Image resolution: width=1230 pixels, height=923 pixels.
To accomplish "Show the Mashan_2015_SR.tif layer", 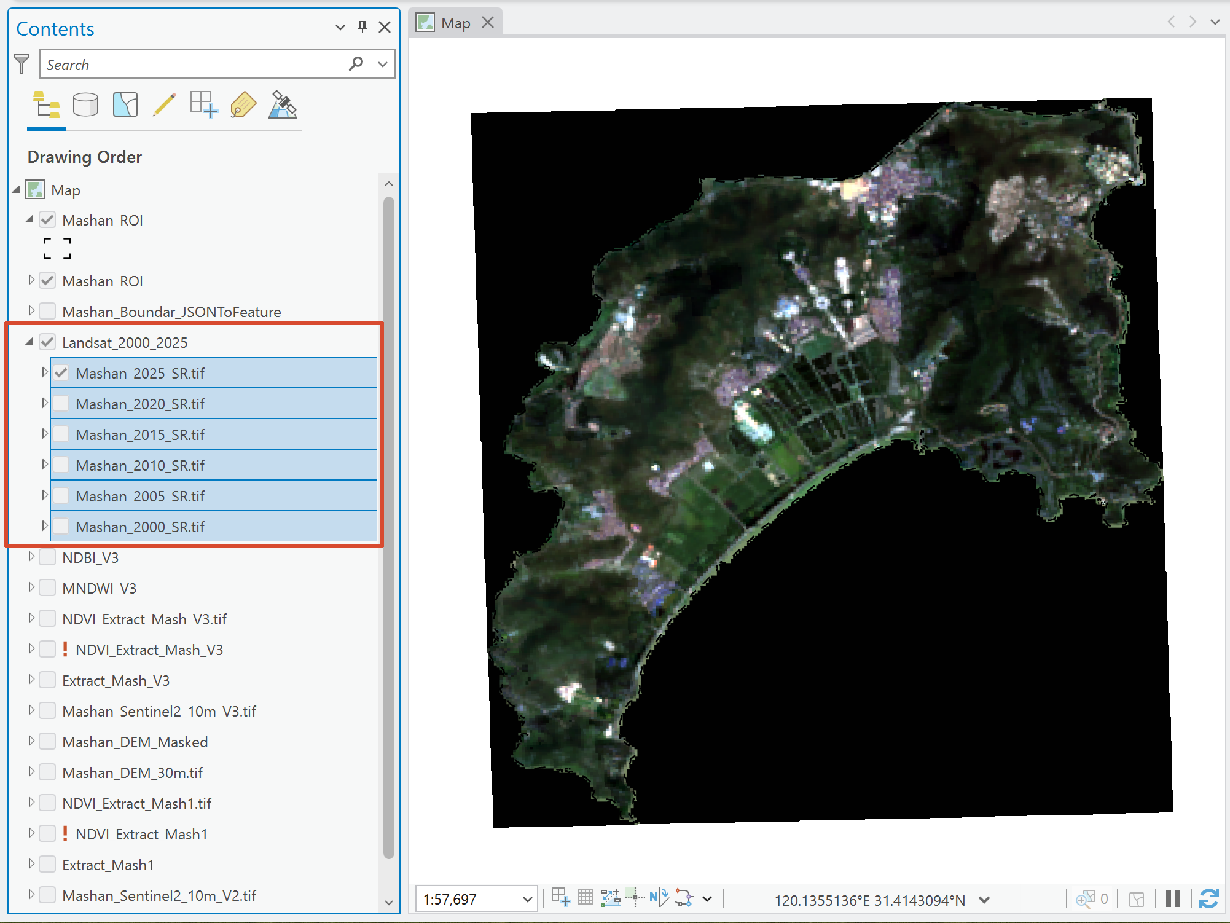I will click(x=61, y=434).
